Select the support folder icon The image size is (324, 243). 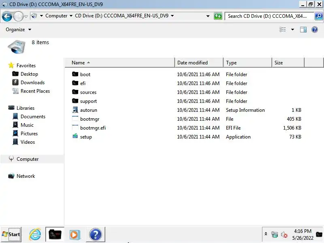75,100
